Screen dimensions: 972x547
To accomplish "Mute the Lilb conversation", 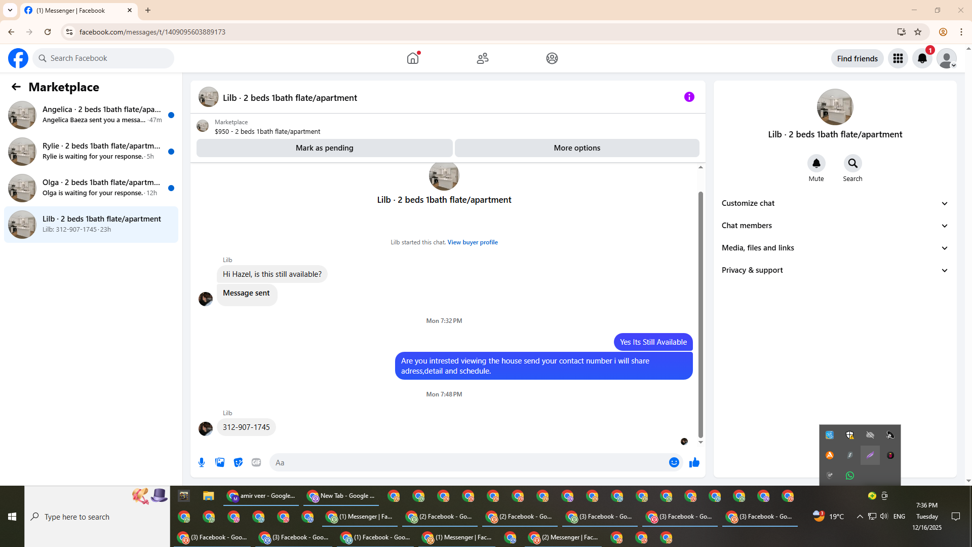I will coord(817,163).
